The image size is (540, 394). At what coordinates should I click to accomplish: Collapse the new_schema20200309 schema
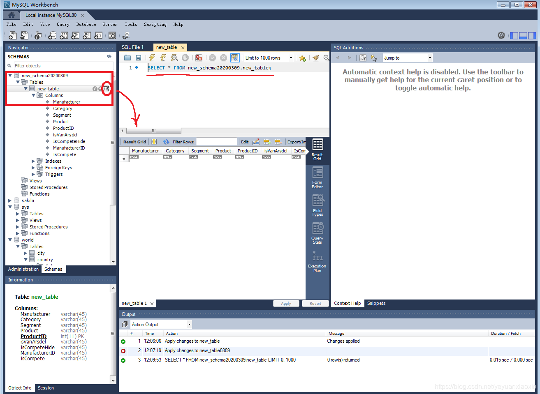10,76
